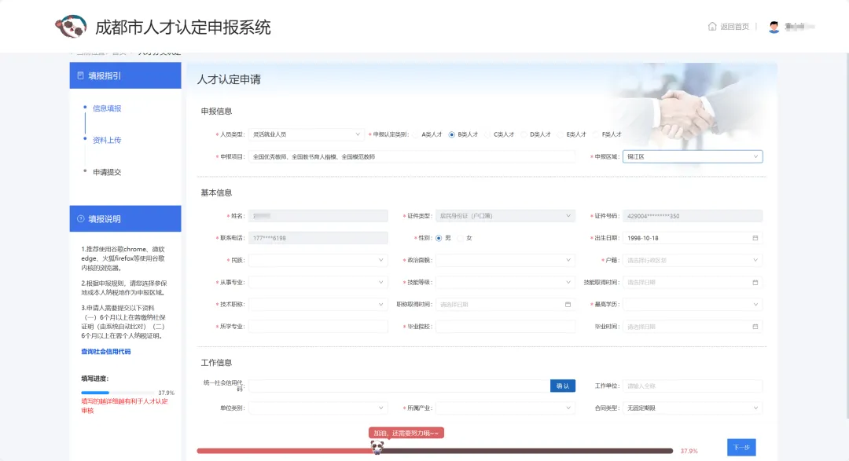The height and width of the screenshot is (461, 849).
Task: Open the 合同类型 dropdown showing 无固定期限
Action: click(x=693, y=408)
